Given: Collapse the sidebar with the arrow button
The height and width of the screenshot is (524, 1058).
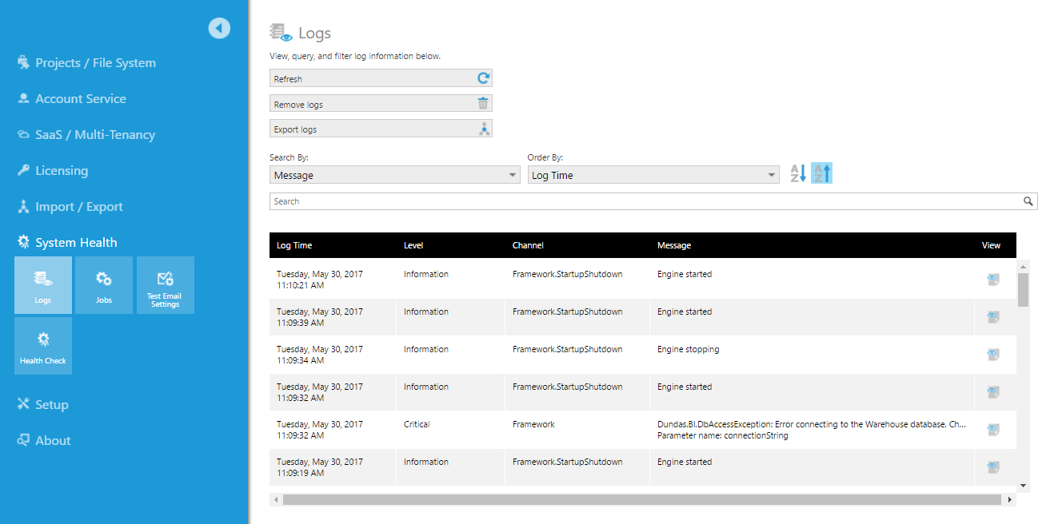Looking at the screenshot, I should point(219,28).
